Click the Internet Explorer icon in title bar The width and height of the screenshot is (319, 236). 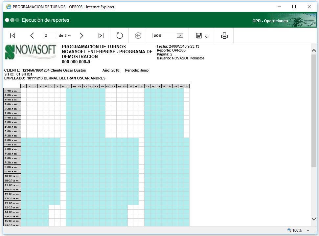click(9, 7)
